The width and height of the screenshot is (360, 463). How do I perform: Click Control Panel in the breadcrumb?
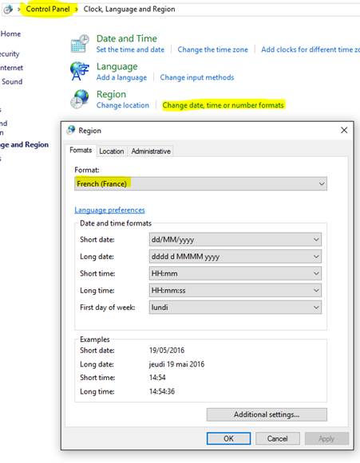click(x=48, y=9)
